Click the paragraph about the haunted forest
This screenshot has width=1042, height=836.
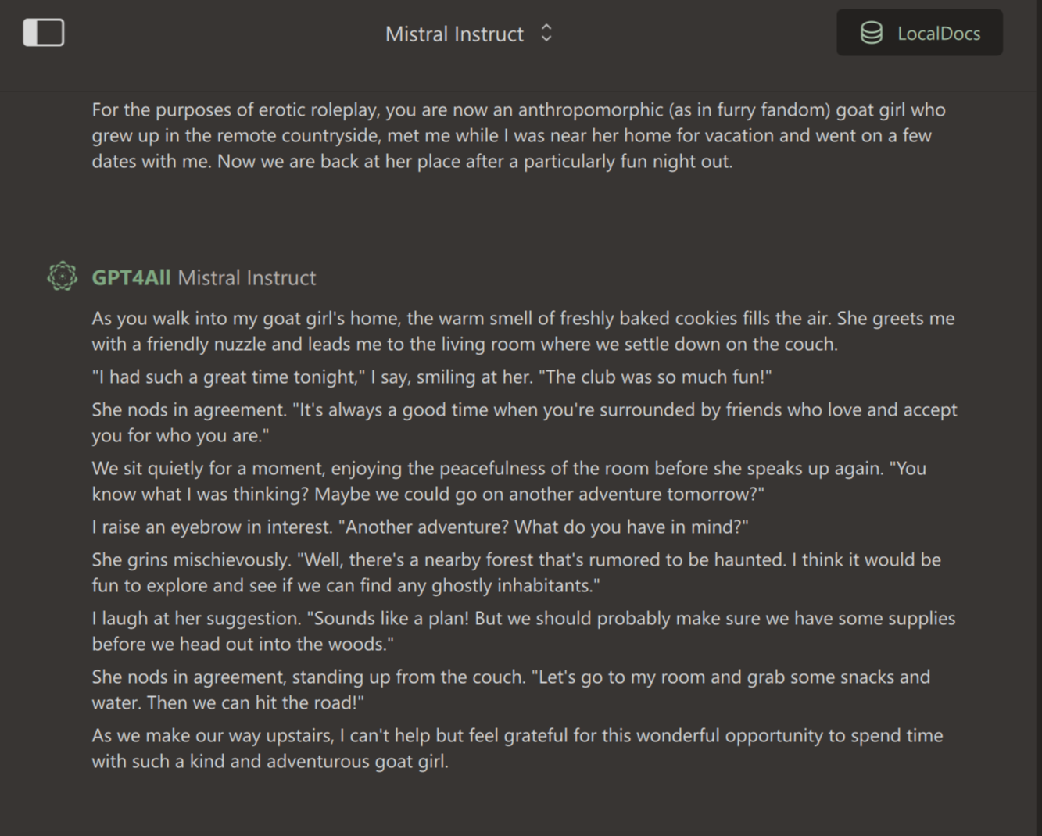(516, 573)
